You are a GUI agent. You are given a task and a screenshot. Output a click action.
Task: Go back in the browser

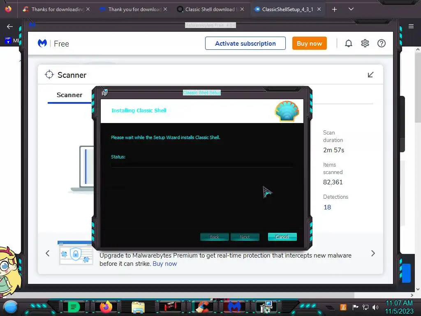(10, 26)
